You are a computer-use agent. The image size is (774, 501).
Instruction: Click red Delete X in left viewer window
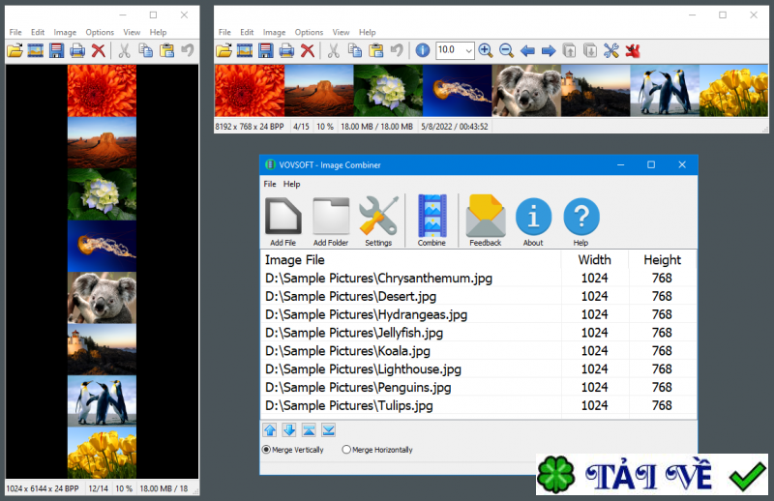[99, 50]
